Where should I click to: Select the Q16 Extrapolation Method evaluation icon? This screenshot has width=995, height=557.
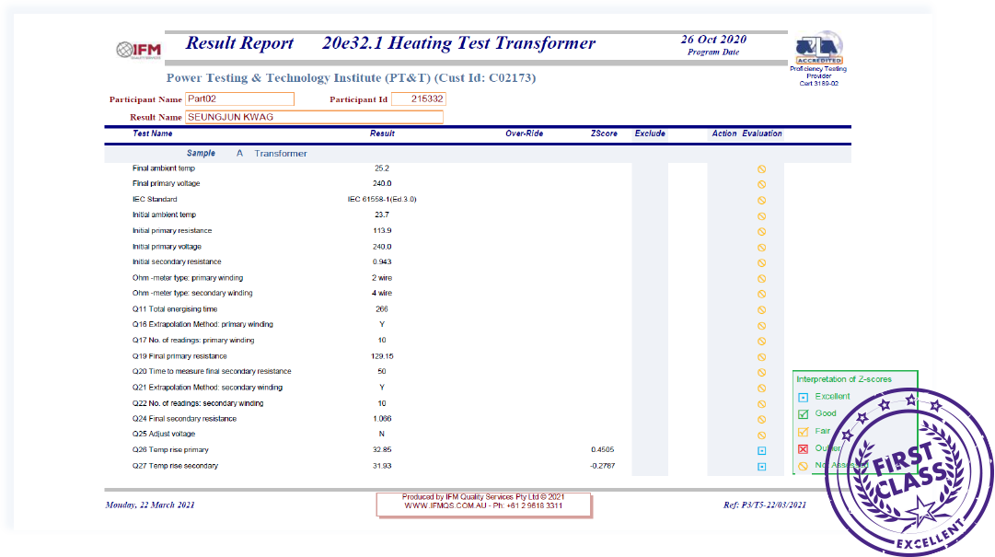(x=761, y=325)
